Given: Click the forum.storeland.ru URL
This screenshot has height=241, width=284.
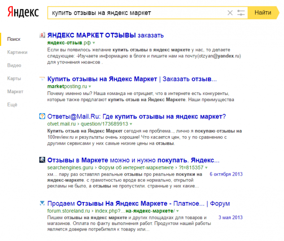Looking at the screenshot, I should coord(69,211).
